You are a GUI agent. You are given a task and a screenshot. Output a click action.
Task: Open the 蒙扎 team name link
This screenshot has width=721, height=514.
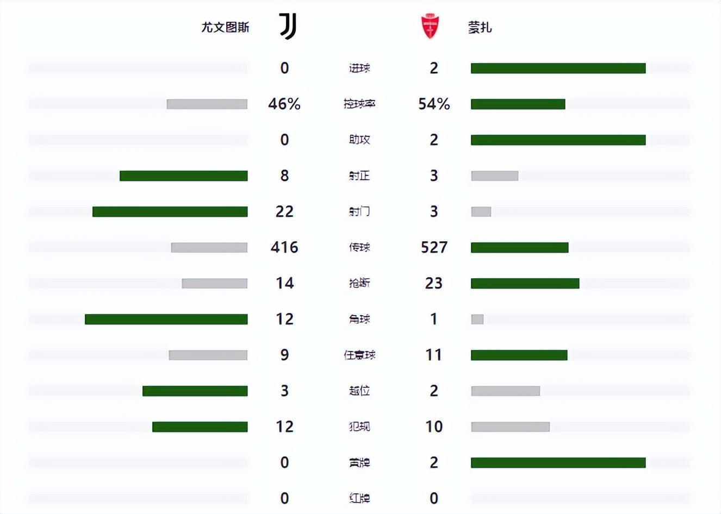point(480,27)
